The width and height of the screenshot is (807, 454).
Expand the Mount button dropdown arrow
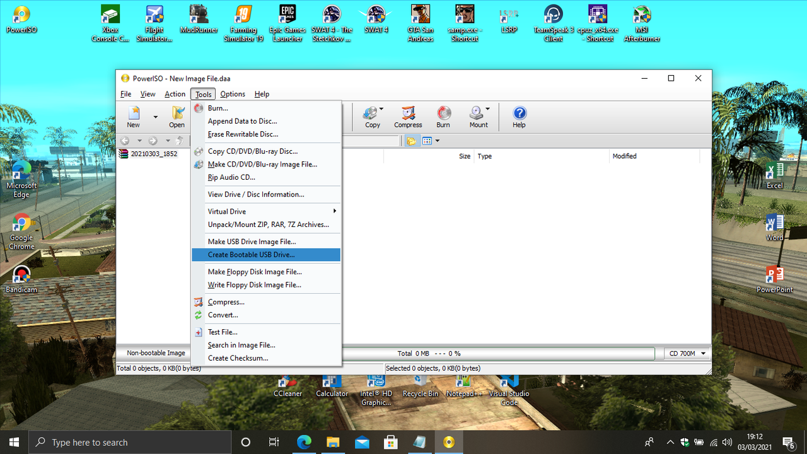coord(487,109)
